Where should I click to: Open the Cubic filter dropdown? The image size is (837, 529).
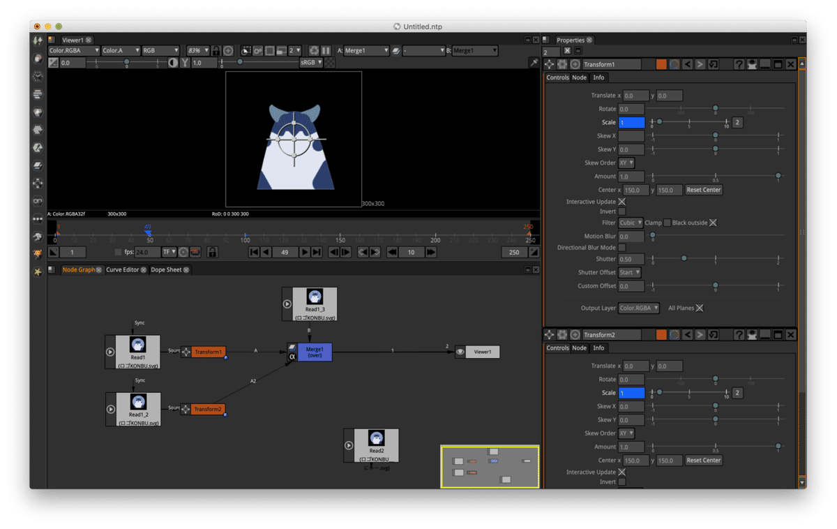pos(631,223)
